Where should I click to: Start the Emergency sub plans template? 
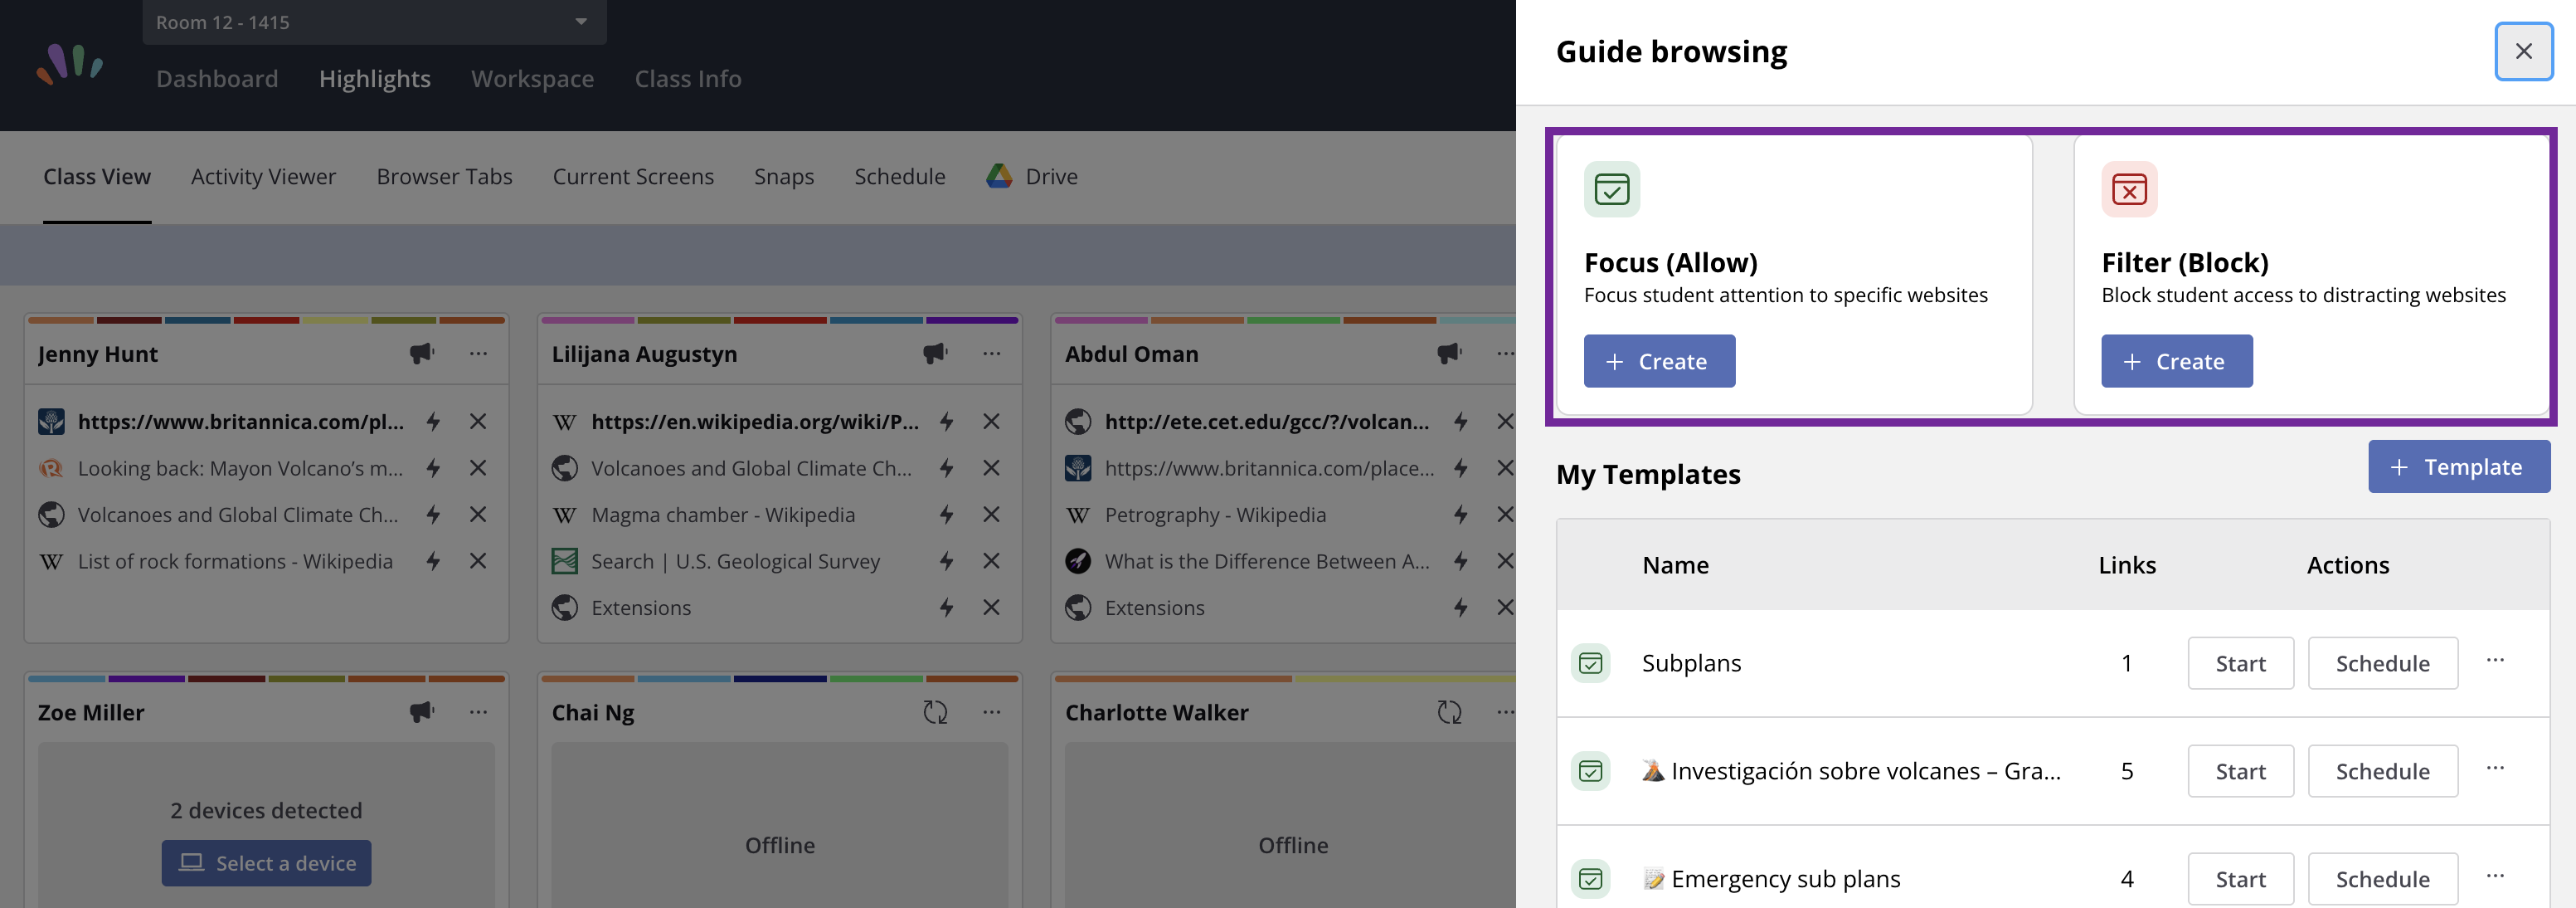click(x=2240, y=879)
